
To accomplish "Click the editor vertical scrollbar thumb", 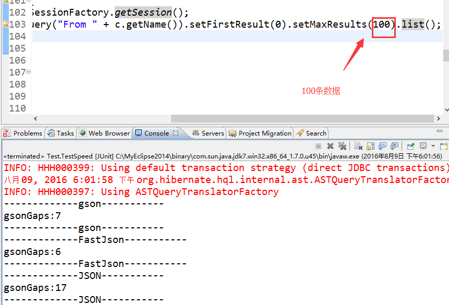I will [x=446, y=55].
